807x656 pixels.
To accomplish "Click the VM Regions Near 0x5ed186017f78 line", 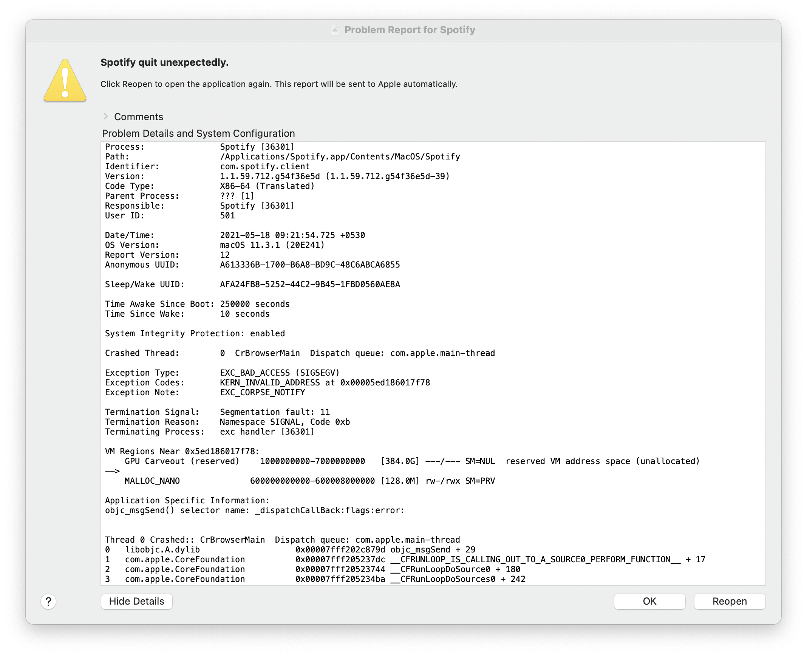I will click(182, 451).
